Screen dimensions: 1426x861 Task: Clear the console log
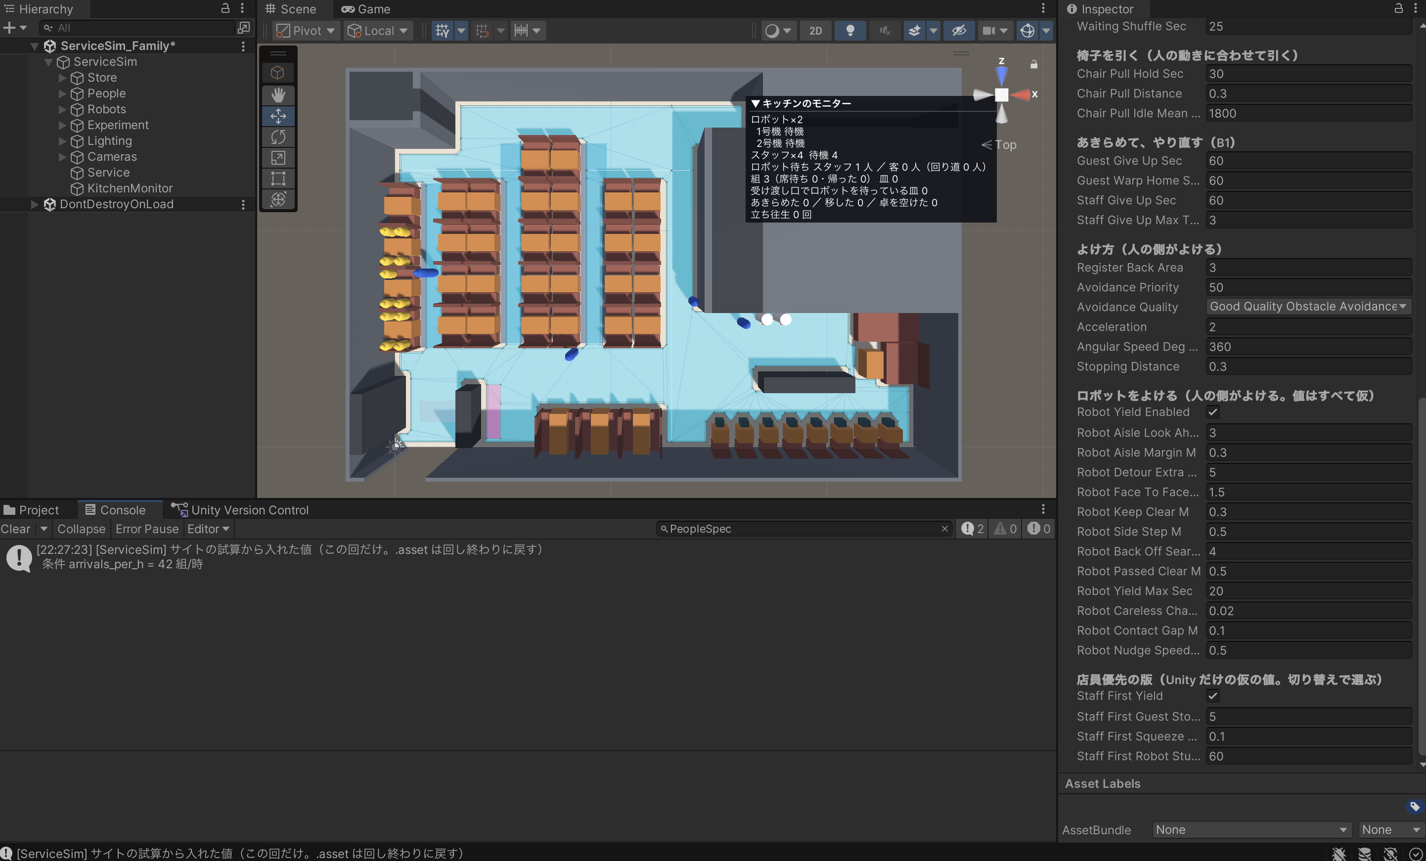pos(16,529)
